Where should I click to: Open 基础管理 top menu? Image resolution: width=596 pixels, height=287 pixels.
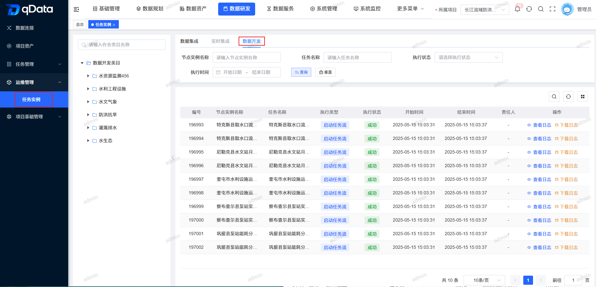click(x=106, y=9)
